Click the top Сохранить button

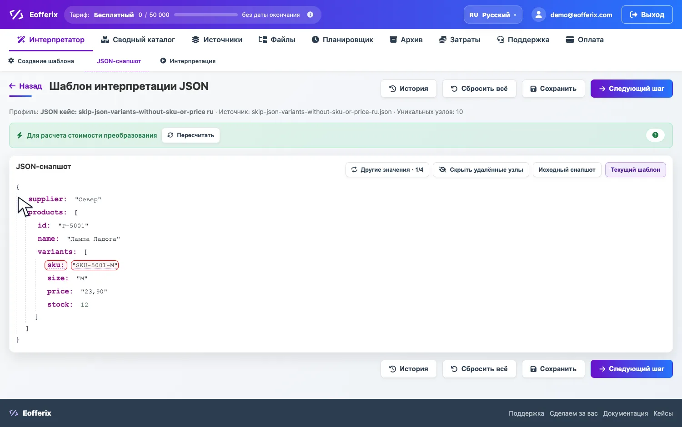[553, 89]
